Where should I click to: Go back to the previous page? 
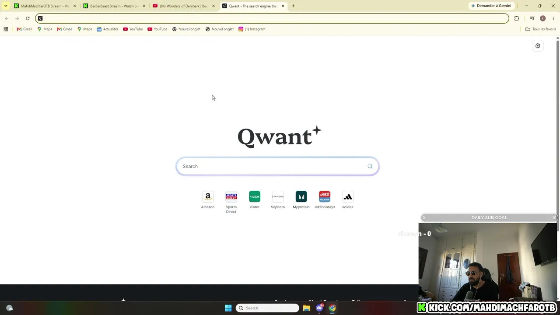tap(7, 18)
